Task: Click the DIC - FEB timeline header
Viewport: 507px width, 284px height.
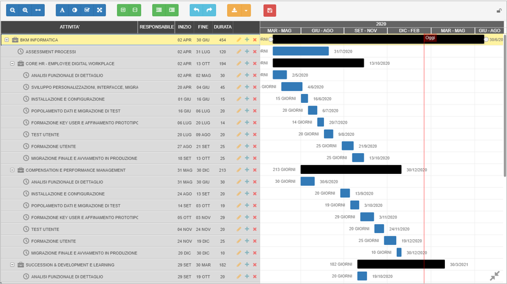Action: coord(409,31)
